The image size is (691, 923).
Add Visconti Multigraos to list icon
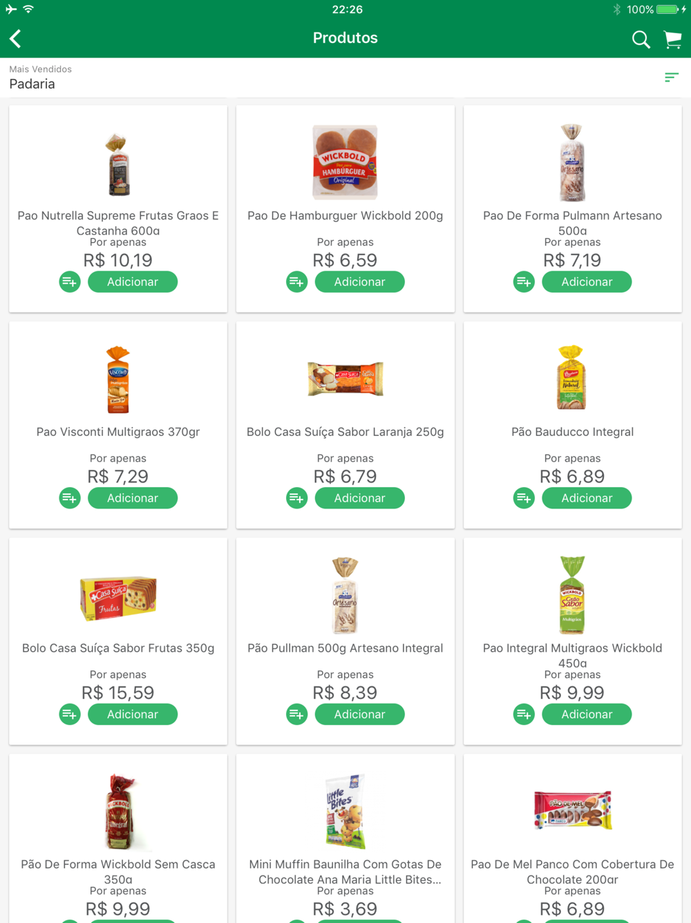click(70, 498)
